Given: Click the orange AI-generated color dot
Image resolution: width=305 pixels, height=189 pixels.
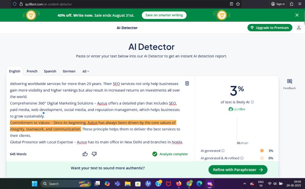Looking at the screenshot, I should pos(262,151).
